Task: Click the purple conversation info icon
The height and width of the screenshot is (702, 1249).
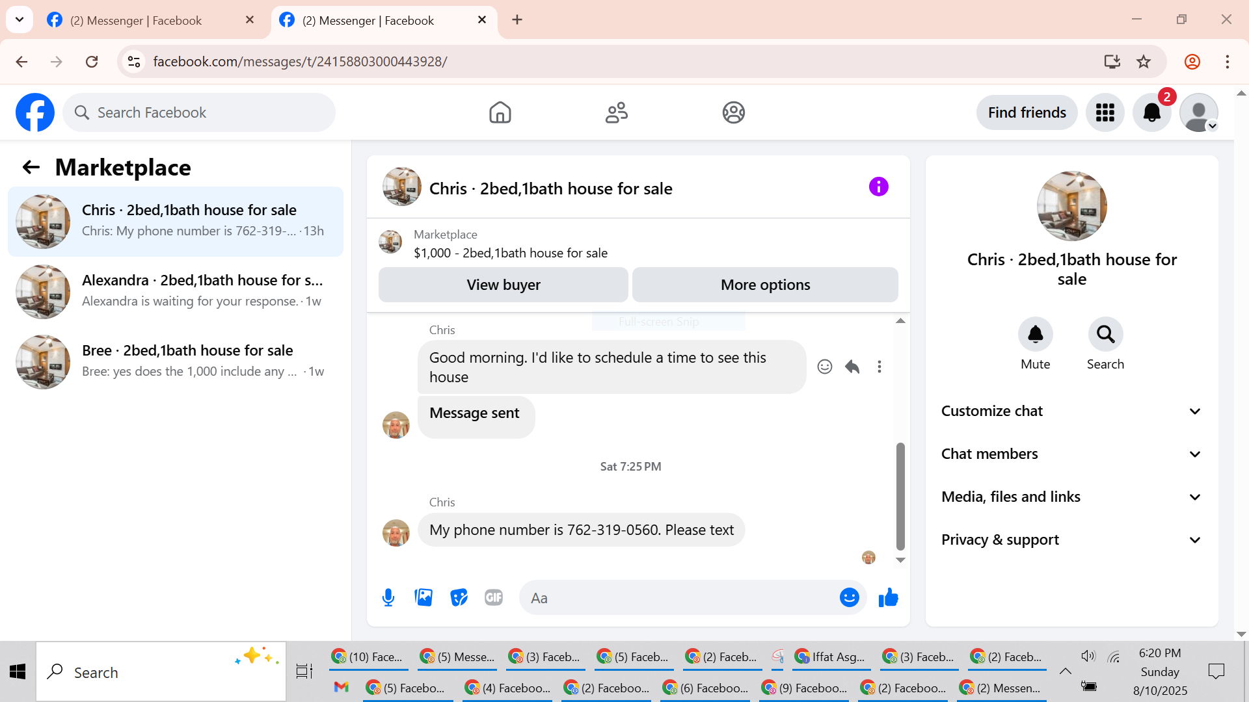Action: pos(878,187)
